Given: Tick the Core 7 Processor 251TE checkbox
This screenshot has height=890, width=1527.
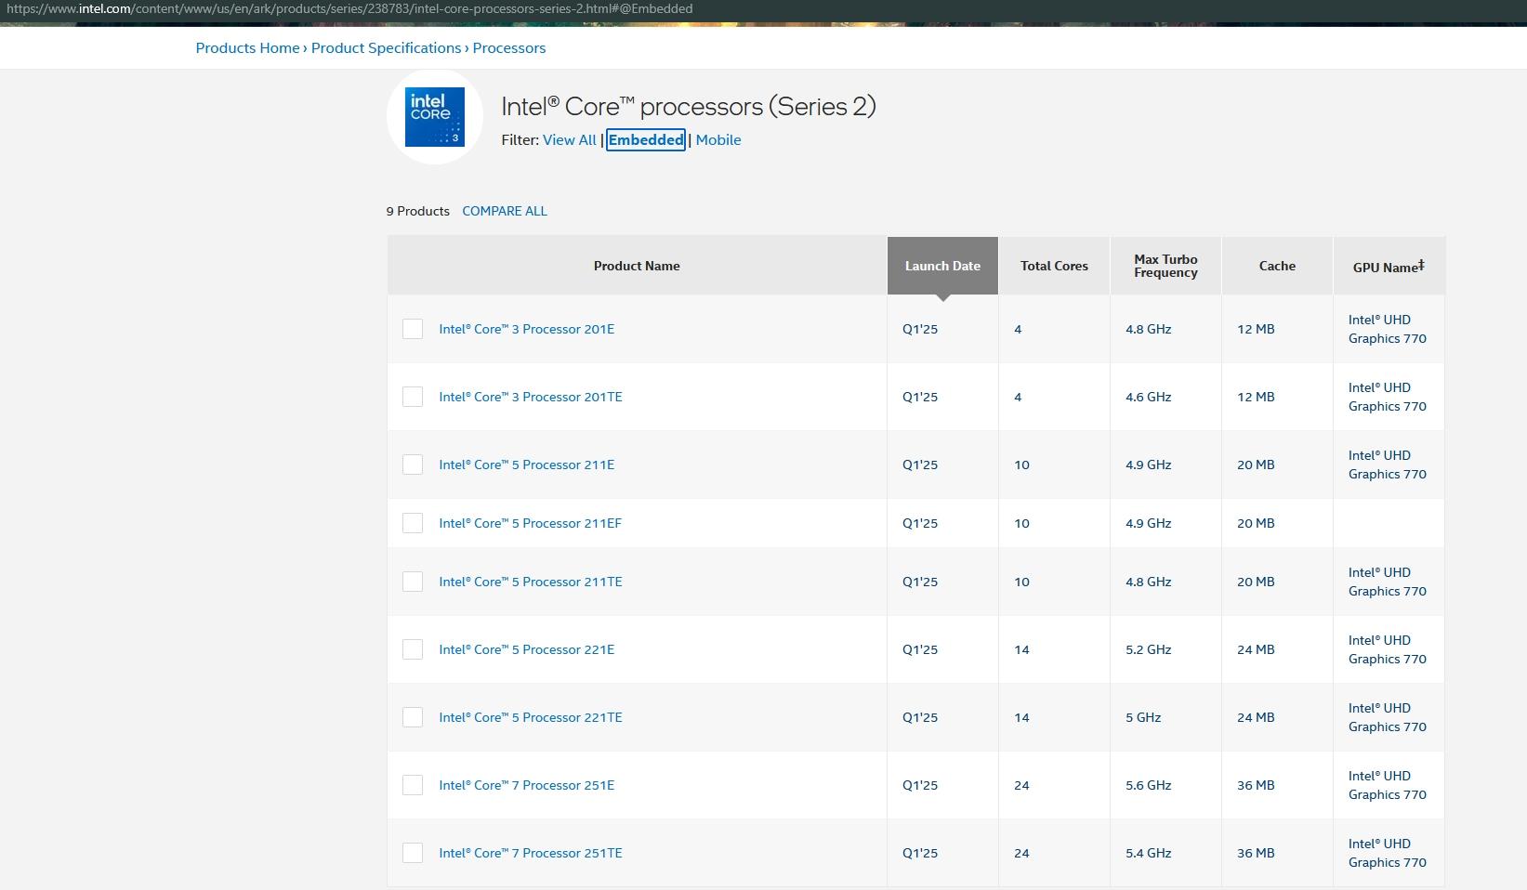Looking at the screenshot, I should (x=413, y=853).
